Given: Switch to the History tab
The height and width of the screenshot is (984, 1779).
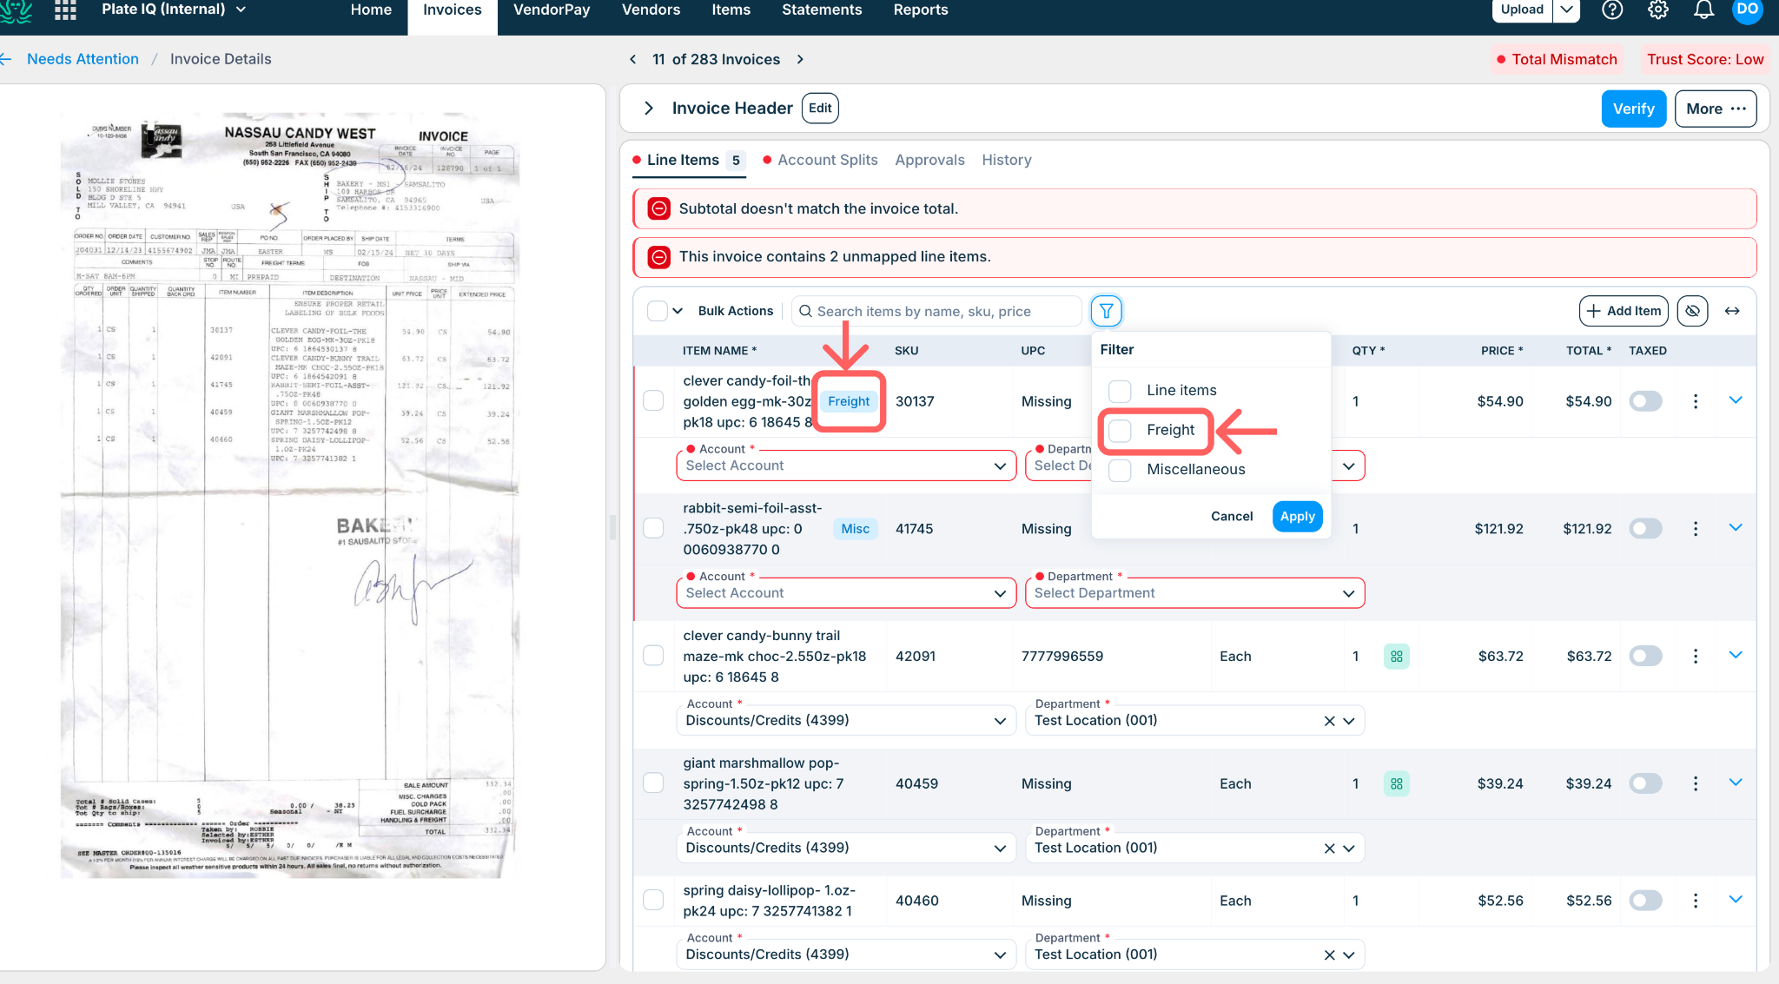Looking at the screenshot, I should point(1007,160).
